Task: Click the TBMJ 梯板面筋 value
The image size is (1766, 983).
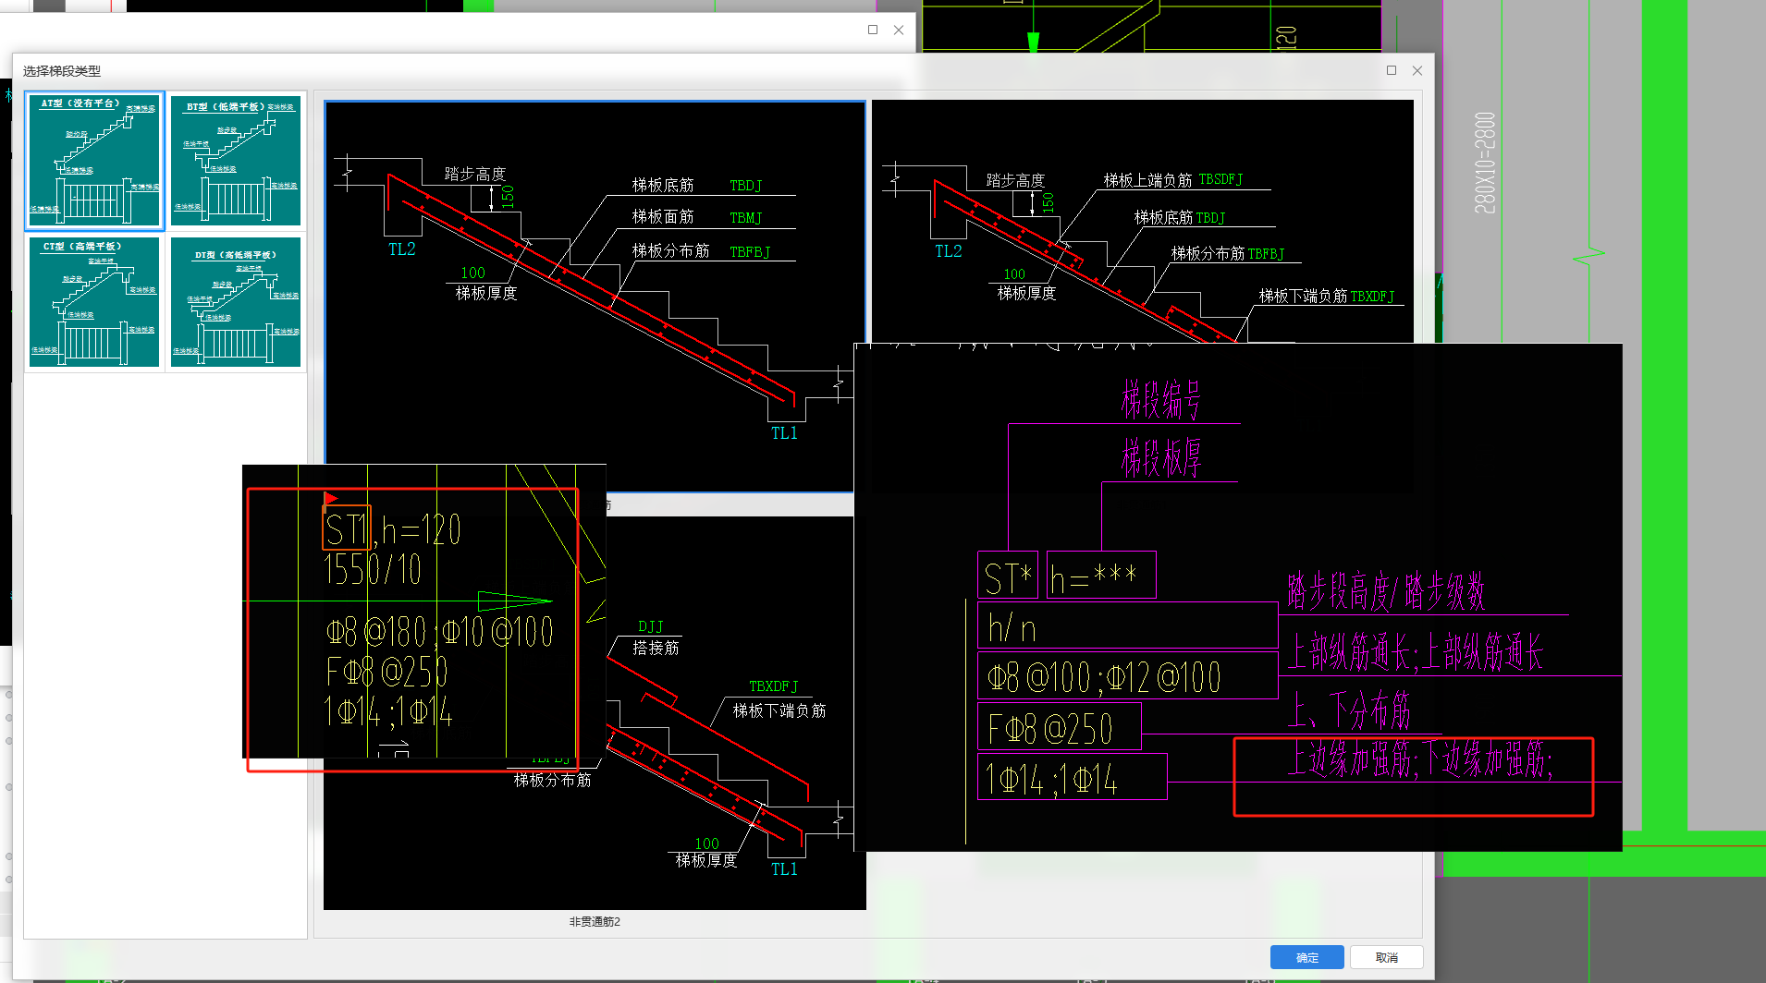Action: pos(745,218)
